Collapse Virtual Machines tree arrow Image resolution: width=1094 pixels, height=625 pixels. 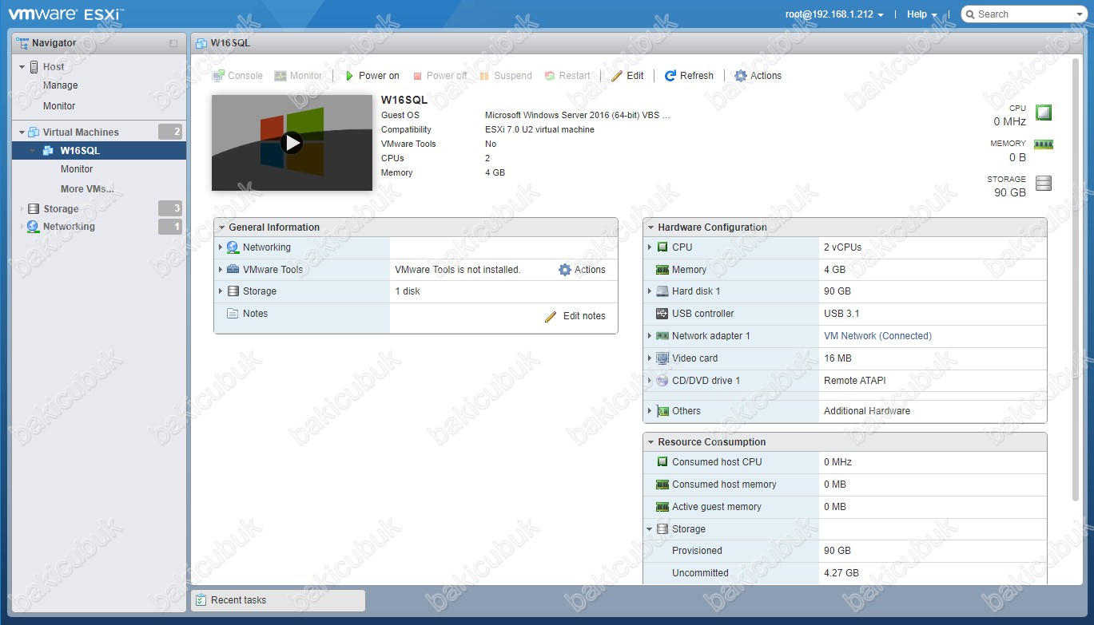pyautogui.click(x=22, y=133)
